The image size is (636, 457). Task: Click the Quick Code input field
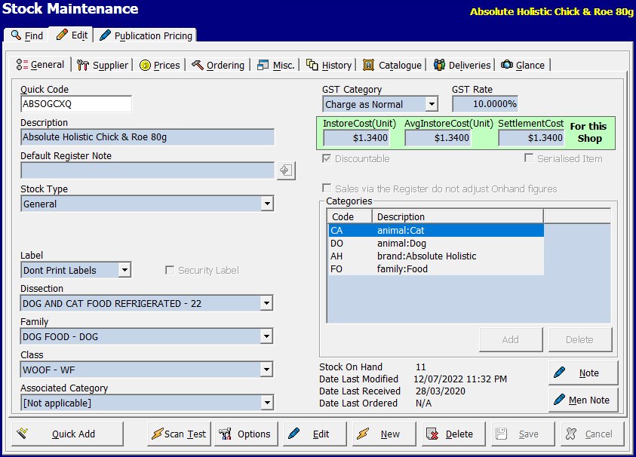[76, 104]
